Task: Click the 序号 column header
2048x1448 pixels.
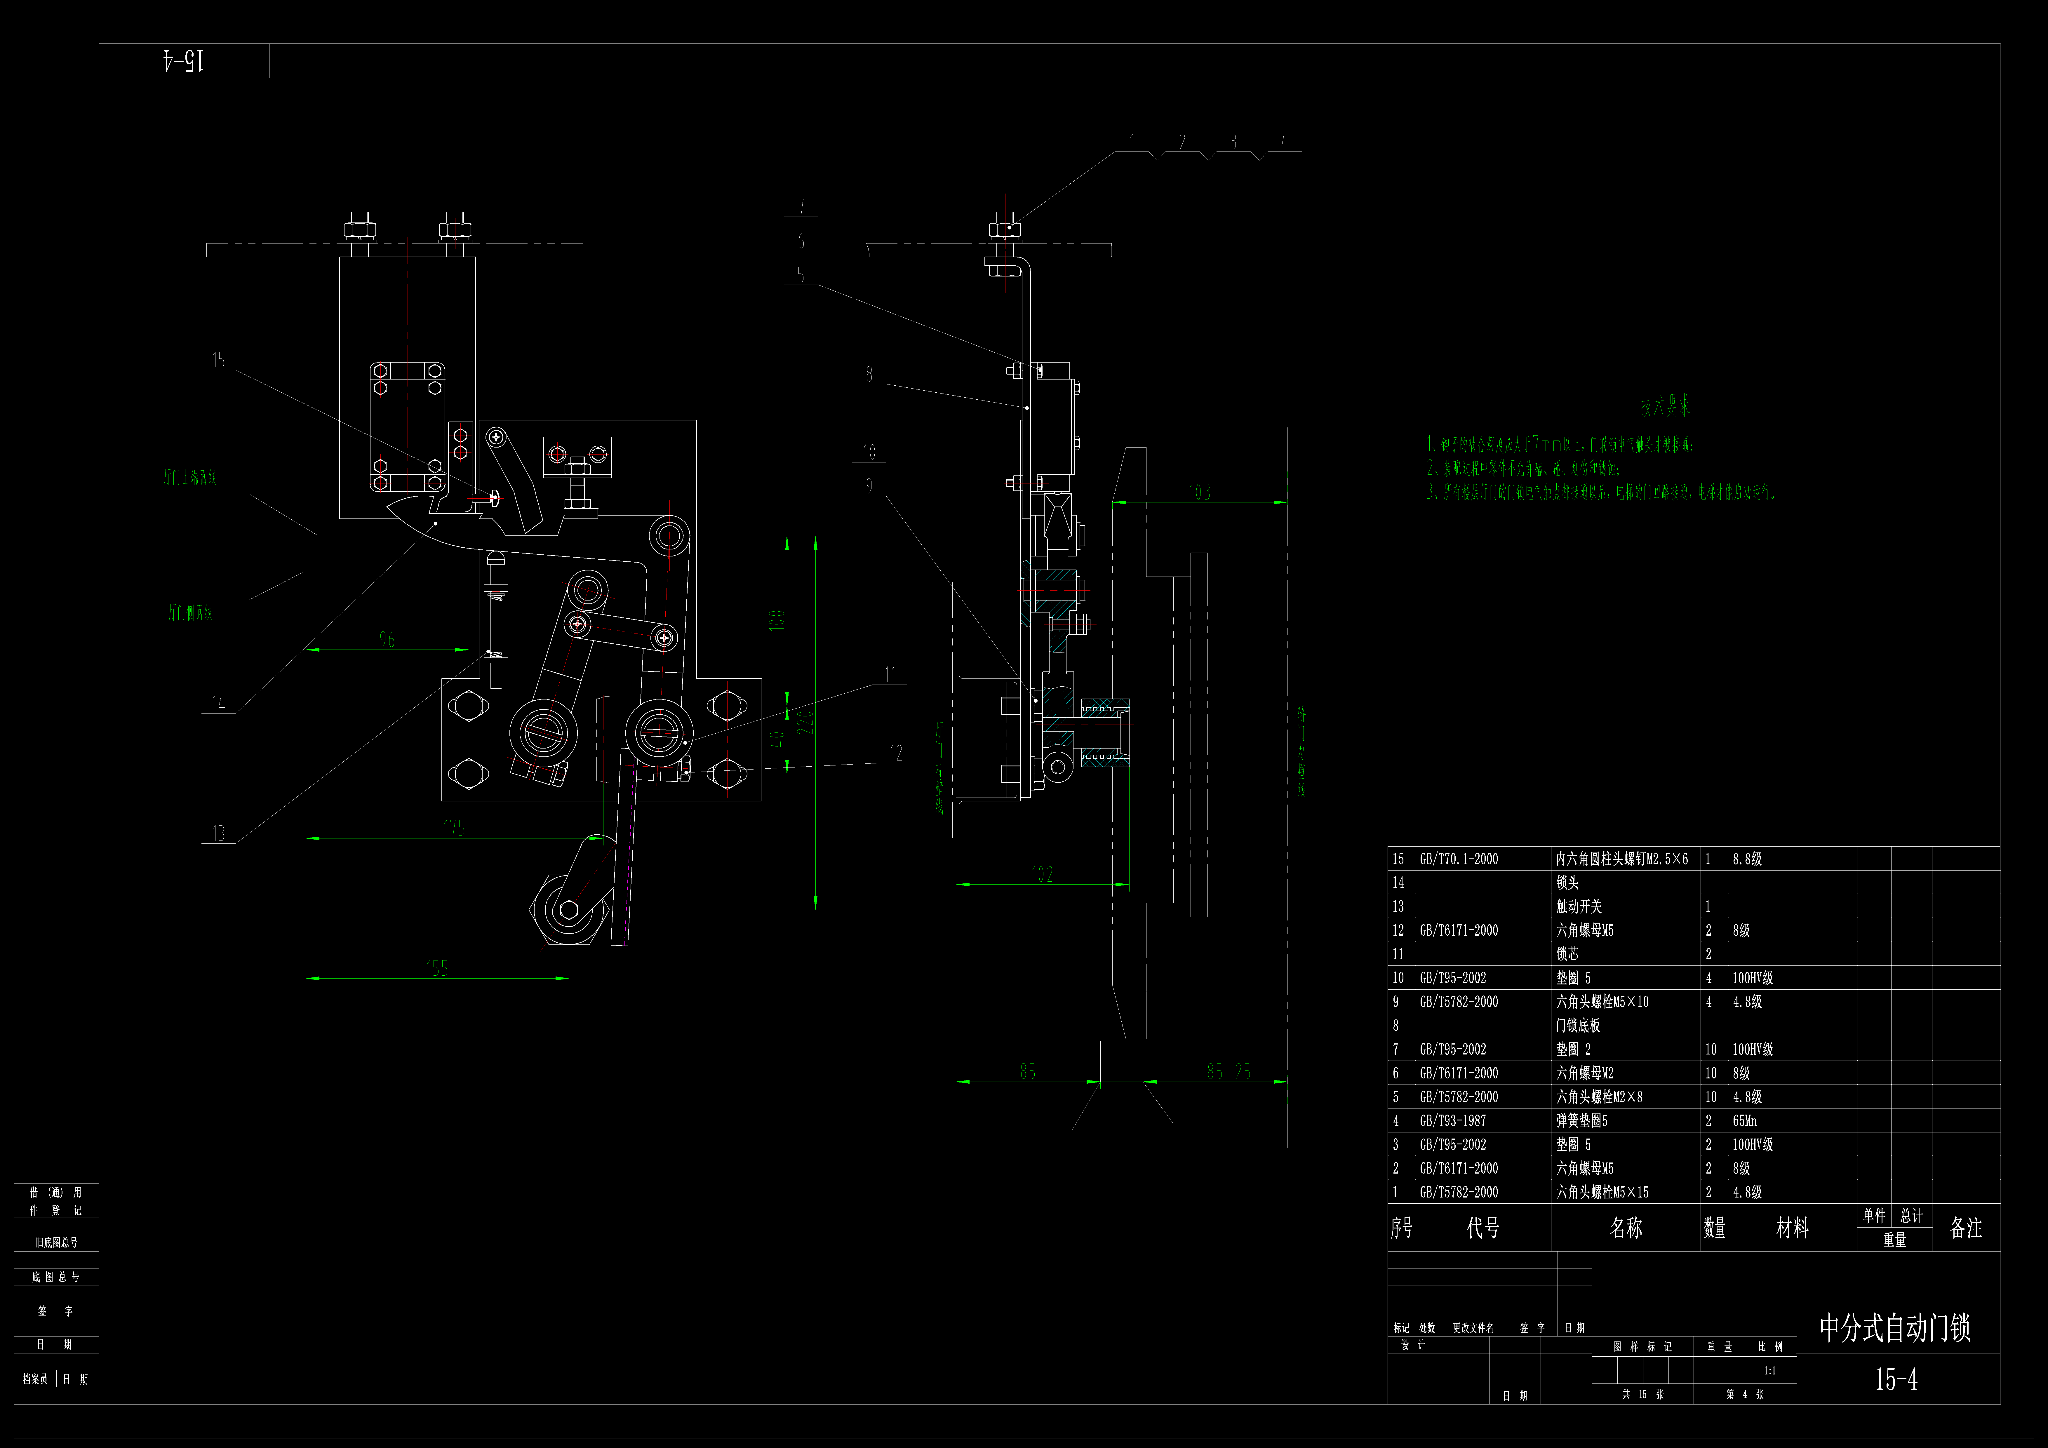Action: [x=1401, y=1228]
